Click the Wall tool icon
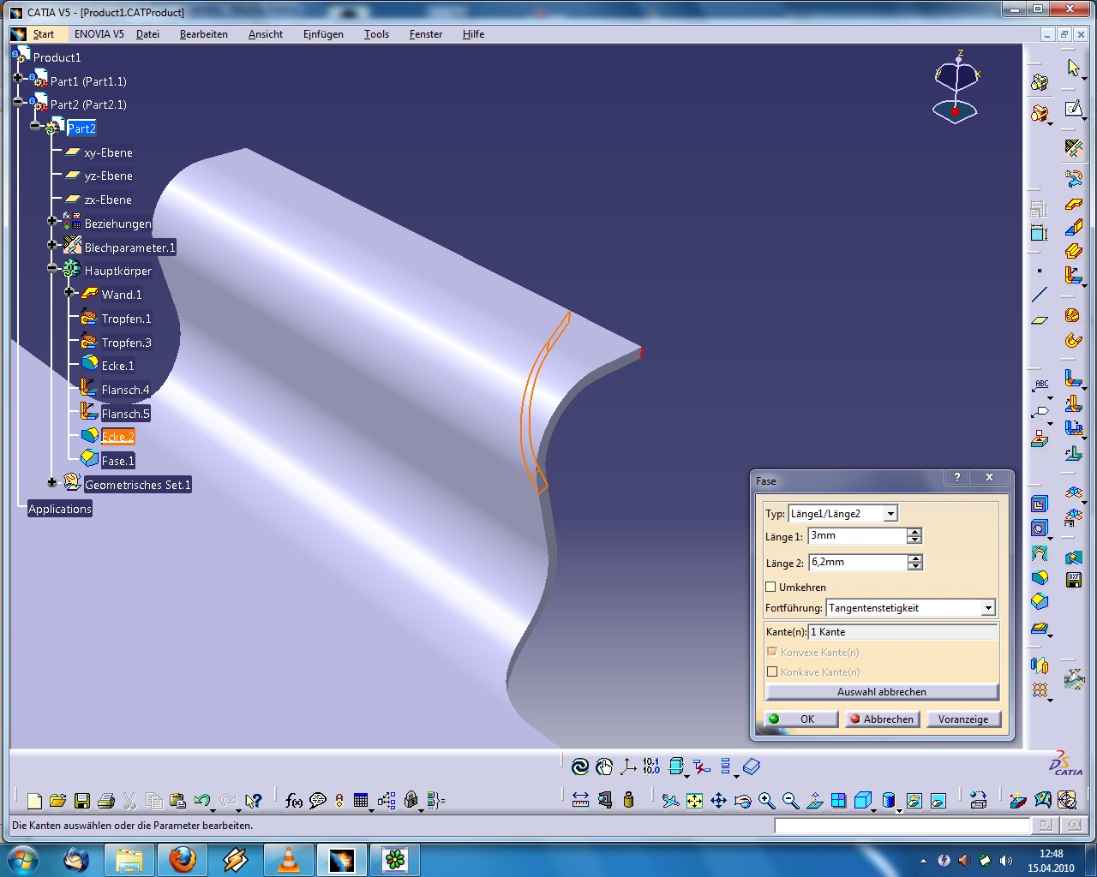Image resolution: width=1097 pixels, height=877 pixels. tap(1073, 205)
